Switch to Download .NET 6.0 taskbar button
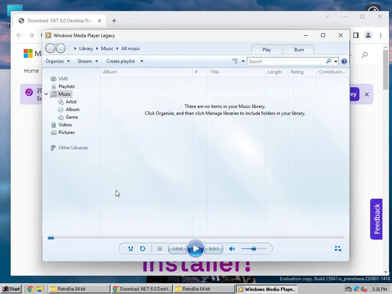This screenshot has height=294, width=392. (x=142, y=289)
